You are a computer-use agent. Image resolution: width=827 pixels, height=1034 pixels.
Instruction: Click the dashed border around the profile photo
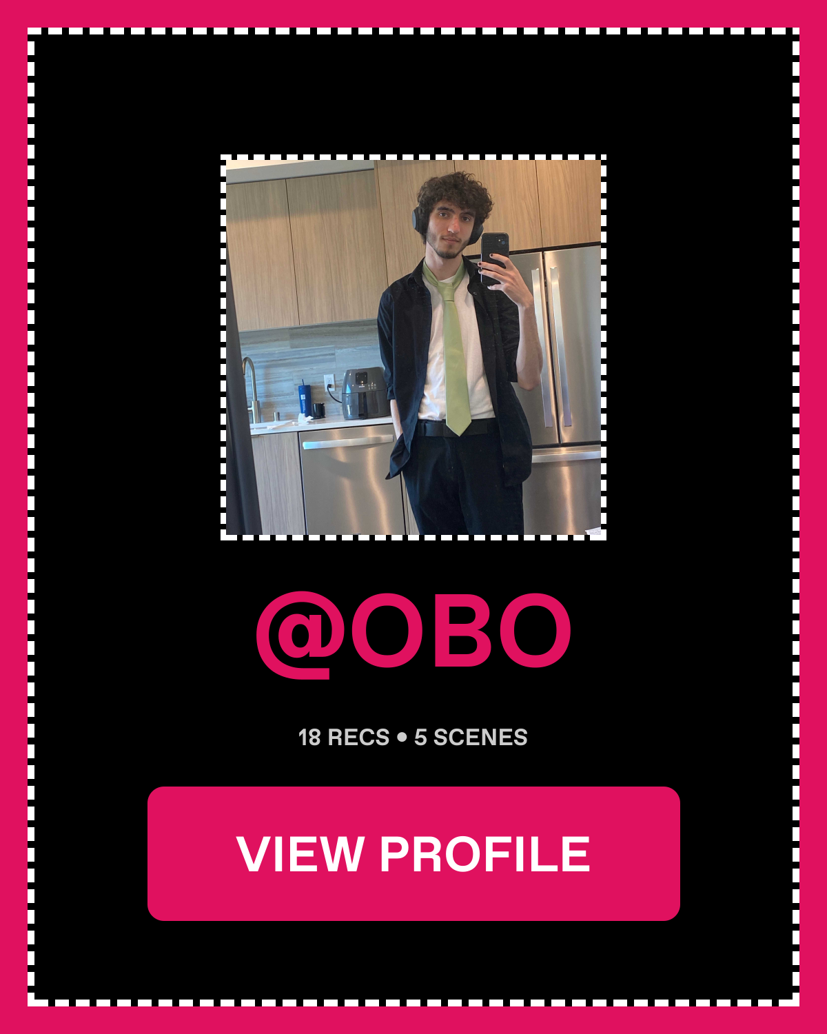pos(413,157)
